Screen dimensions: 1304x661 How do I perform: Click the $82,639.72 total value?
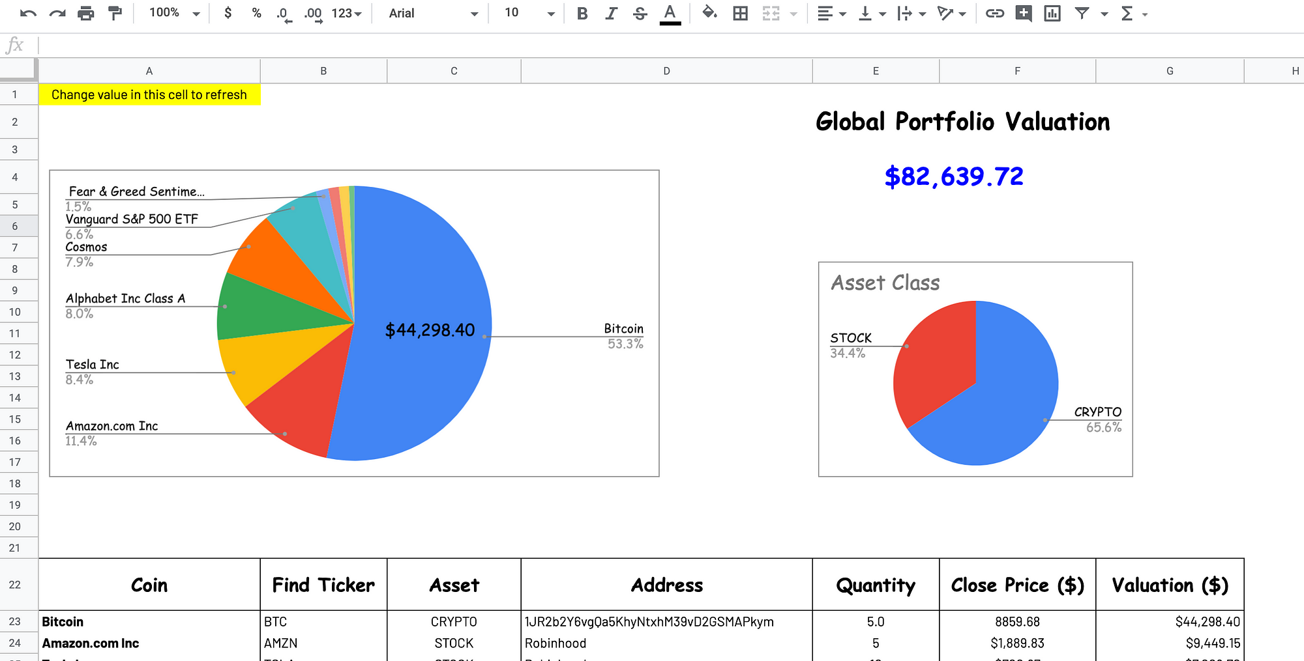(x=954, y=176)
